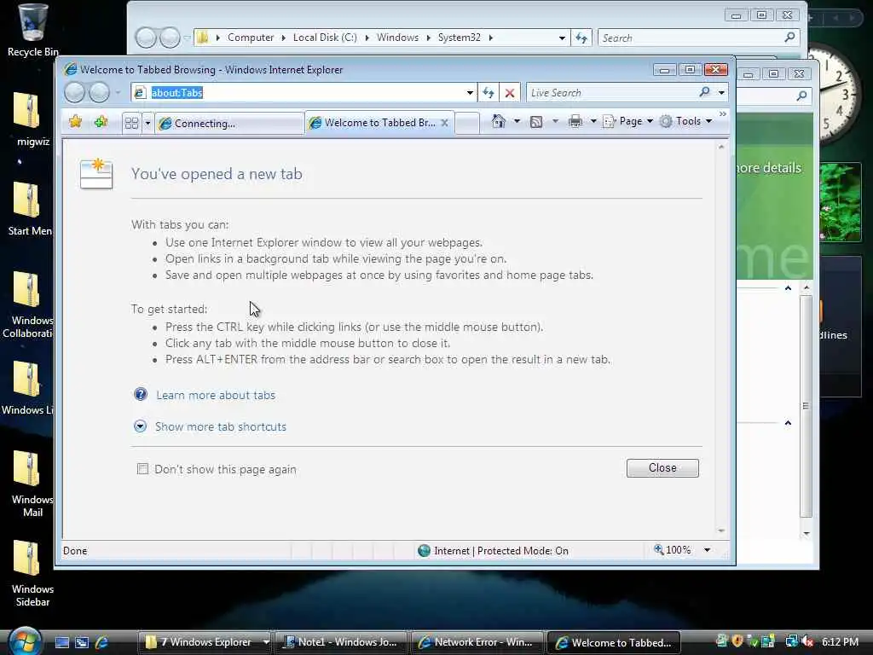The width and height of the screenshot is (873, 655).
Task: Click the Live Search magnifier icon
Action: pos(704,92)
